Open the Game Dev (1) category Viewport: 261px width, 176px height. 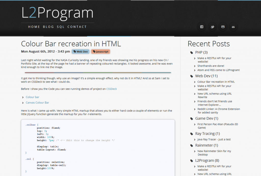(207, 119)
